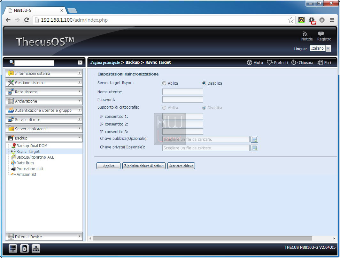This screenshot has width=340, height=258.
Task: Open the Chrome menu hamburger icon
Action: [x=332, y=20]
